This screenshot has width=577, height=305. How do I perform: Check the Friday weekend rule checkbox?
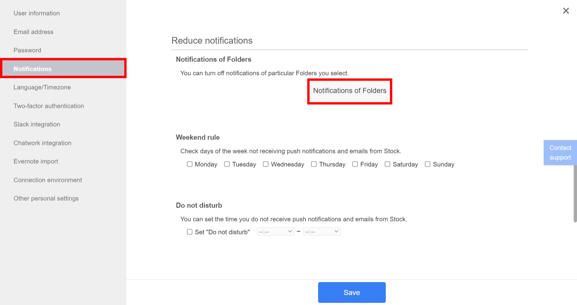click(355, 164)
